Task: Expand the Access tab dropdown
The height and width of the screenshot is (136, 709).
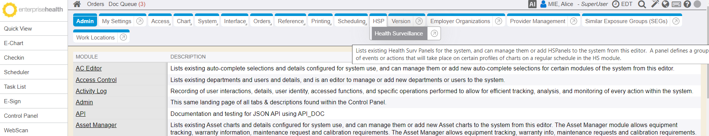Action: click(161, 21)
